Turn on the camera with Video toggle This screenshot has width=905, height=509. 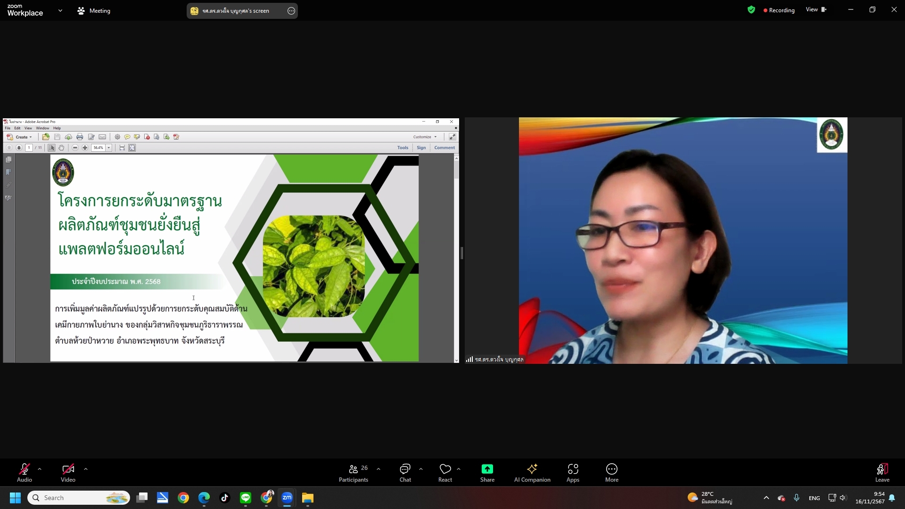pyautogui.click(x=68, y=473)
